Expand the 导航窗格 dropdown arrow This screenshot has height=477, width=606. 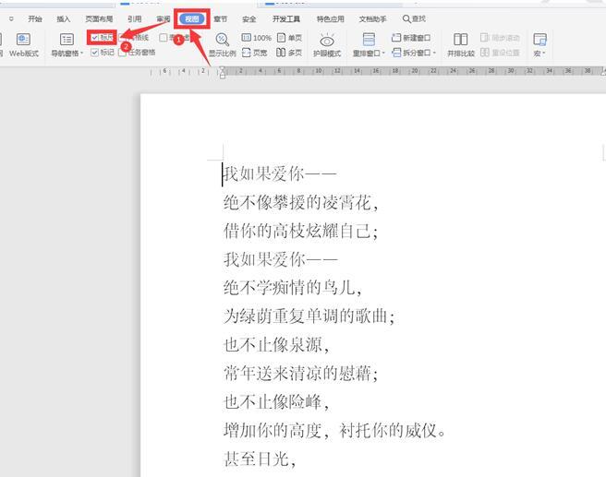(x=81, y=54)
